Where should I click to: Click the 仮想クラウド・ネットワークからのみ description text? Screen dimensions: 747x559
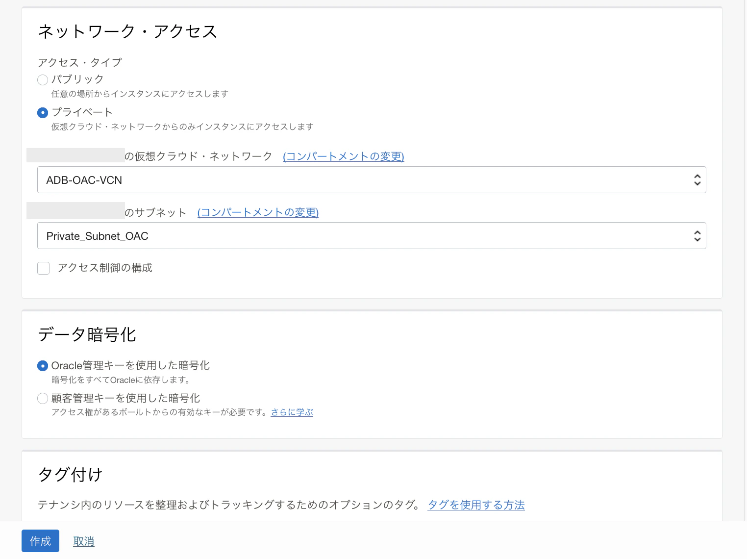pos(182,127)
